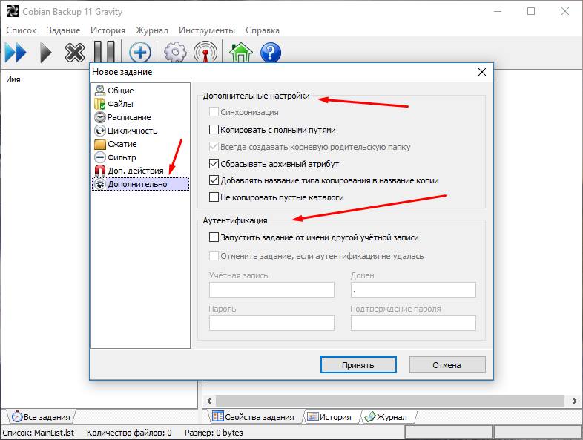Click status text Количество файлов: 0
583x440 pixels.
coord(129,433)
